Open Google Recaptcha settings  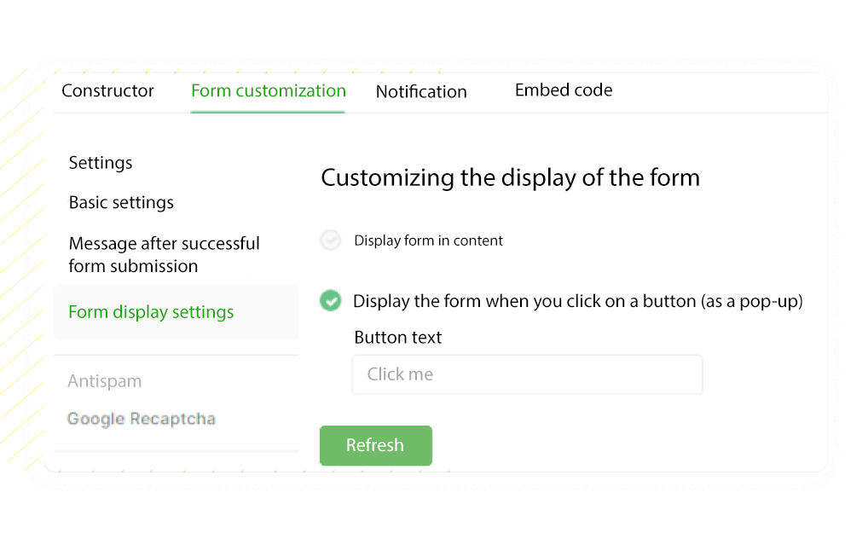coord(142,419)
